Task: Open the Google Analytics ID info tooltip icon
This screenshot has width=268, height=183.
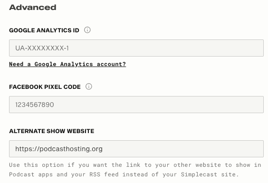Action: 87,30
